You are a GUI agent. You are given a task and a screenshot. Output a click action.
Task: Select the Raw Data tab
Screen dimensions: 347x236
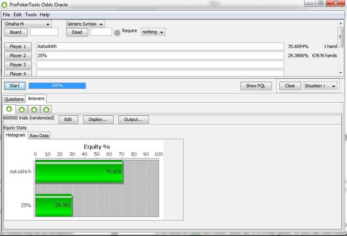pyautogui.click(x=39, y=136)
